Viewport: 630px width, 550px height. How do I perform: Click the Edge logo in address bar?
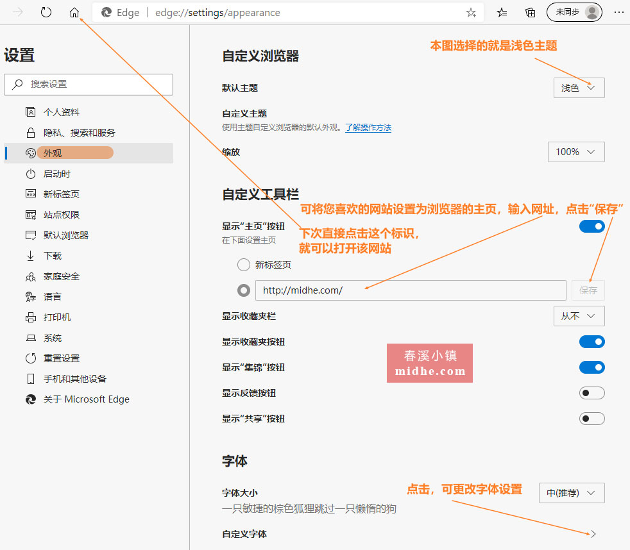point(106,13)
